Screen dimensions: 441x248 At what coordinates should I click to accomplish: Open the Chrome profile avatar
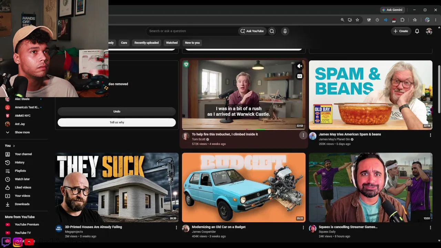pyautogui.click(x=427, y=20)
